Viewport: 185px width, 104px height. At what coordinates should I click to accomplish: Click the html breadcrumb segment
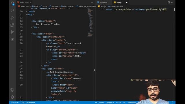tap(35, 6)
